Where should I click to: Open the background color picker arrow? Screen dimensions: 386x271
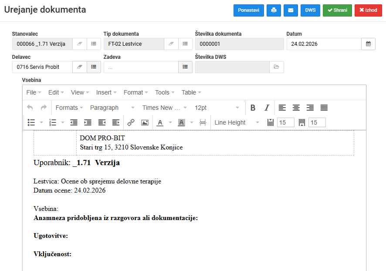pyautogui.click(x=192, y=122)
